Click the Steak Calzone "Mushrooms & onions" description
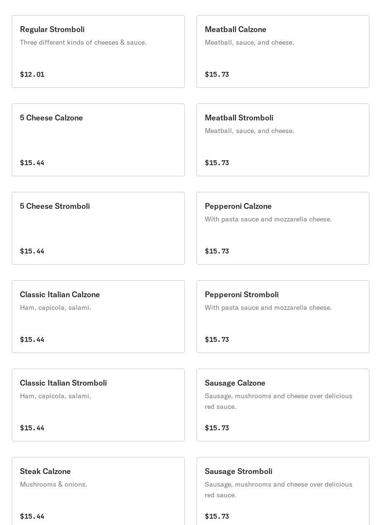 coord(53,484)
